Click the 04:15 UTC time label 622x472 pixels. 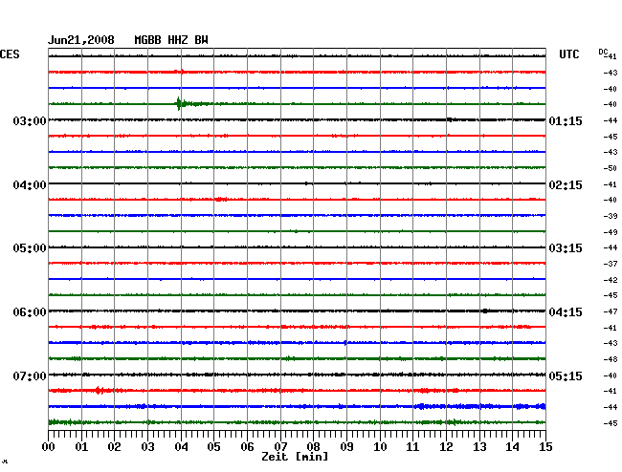[x=566, y=312]
